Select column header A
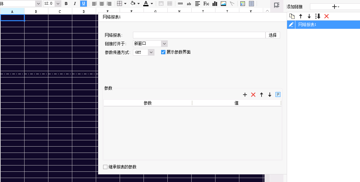Viewport: 360px width, 182px height. (12, 11)
